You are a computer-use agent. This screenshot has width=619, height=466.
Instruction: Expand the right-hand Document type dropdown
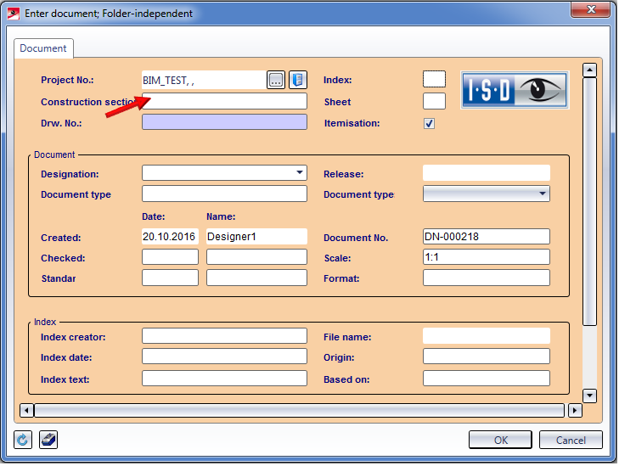point(542,194)
